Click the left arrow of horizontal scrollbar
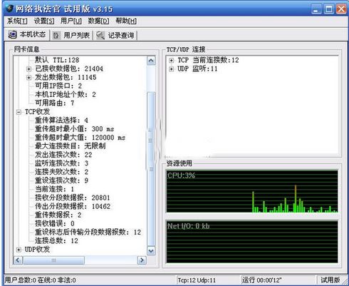The image size is (349, 286). (x=18, y=260)
